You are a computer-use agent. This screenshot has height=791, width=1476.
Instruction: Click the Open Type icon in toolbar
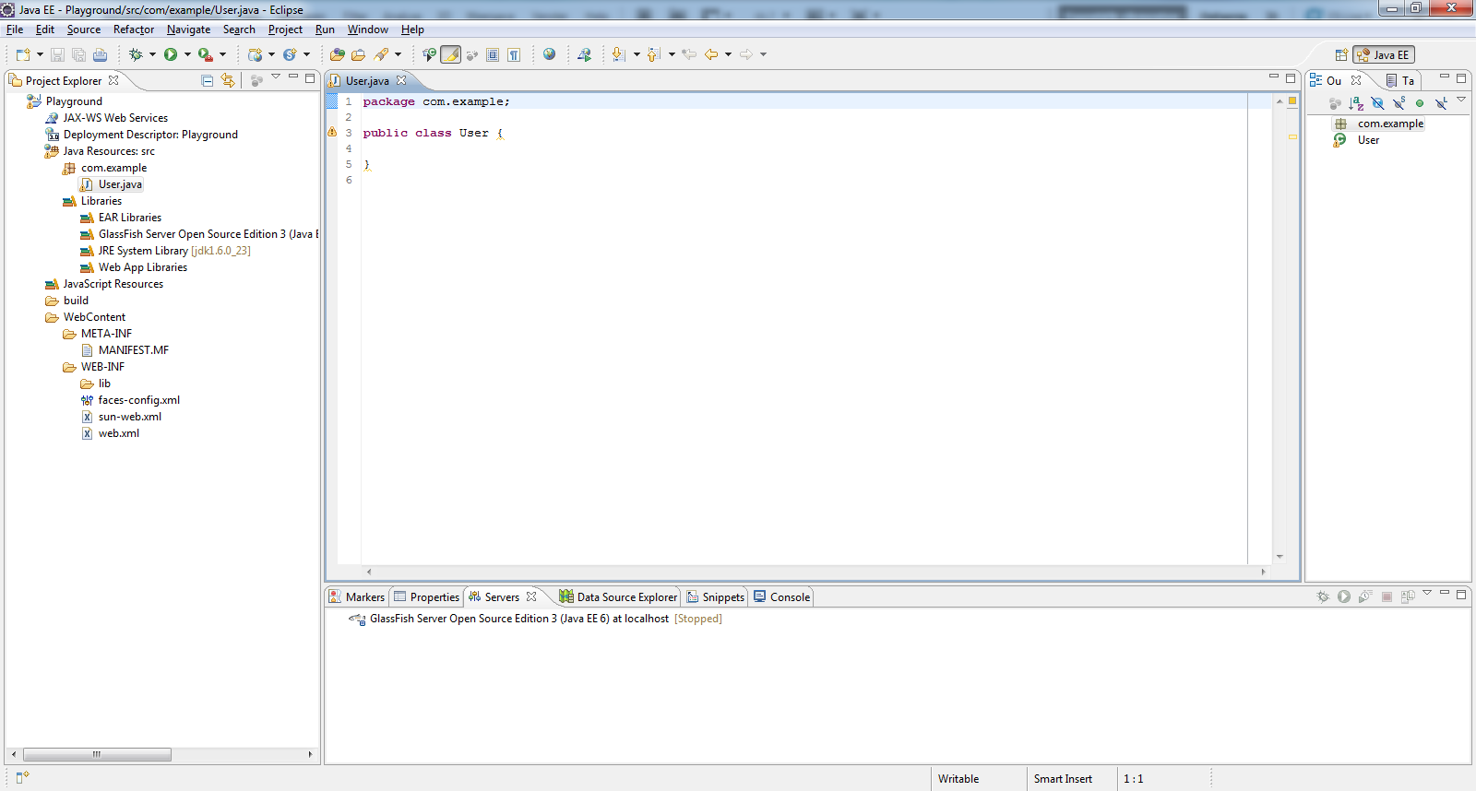tap(338, 54)
